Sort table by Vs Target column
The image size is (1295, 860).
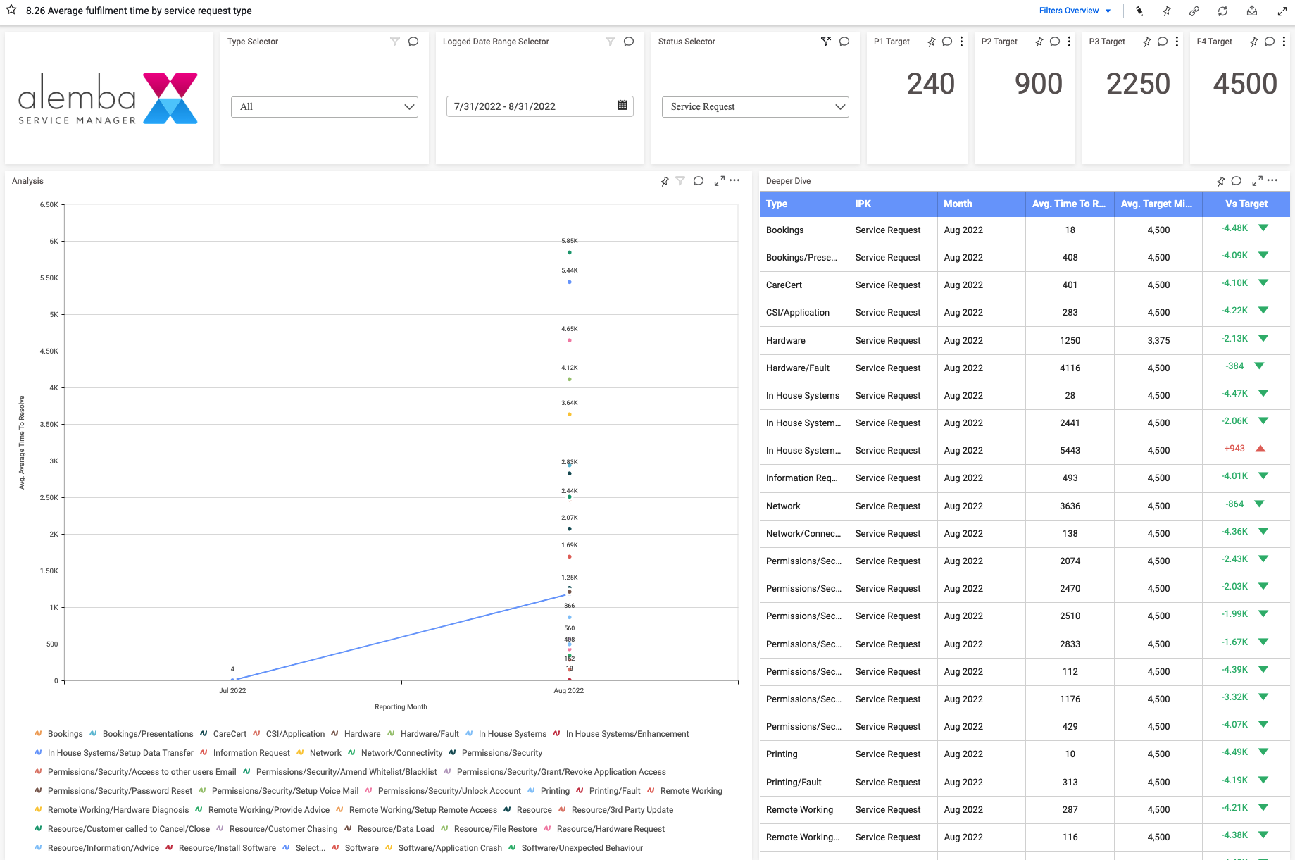pyautogui.click(x=1246, y=204)
